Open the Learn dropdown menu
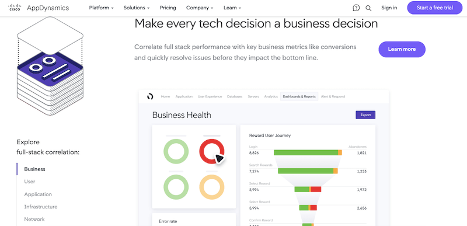This screenshot has width=467, height=226. pyautogui.click(x=232, y=8)
